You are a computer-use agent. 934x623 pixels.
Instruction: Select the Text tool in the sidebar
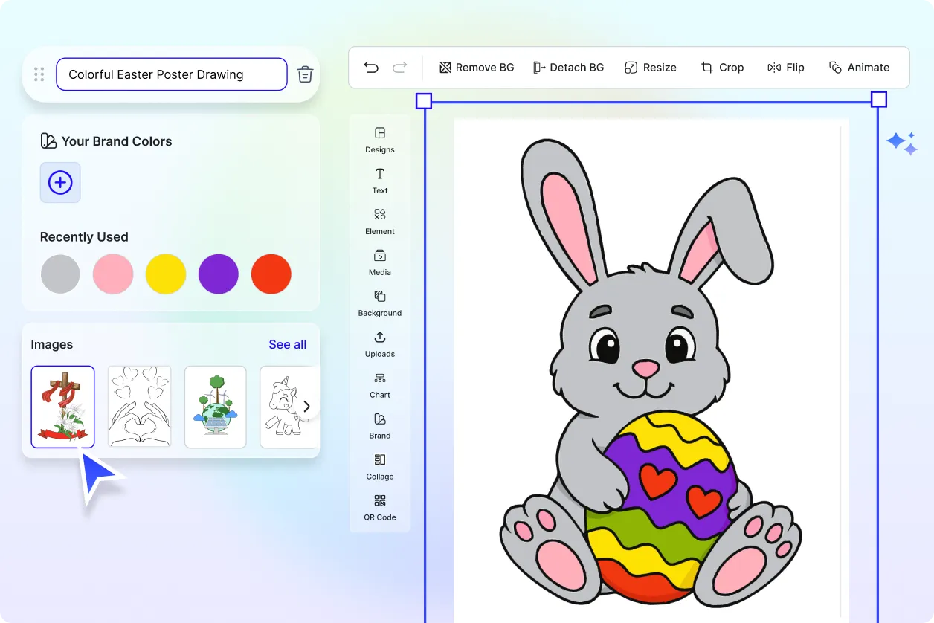coord(379,181)
